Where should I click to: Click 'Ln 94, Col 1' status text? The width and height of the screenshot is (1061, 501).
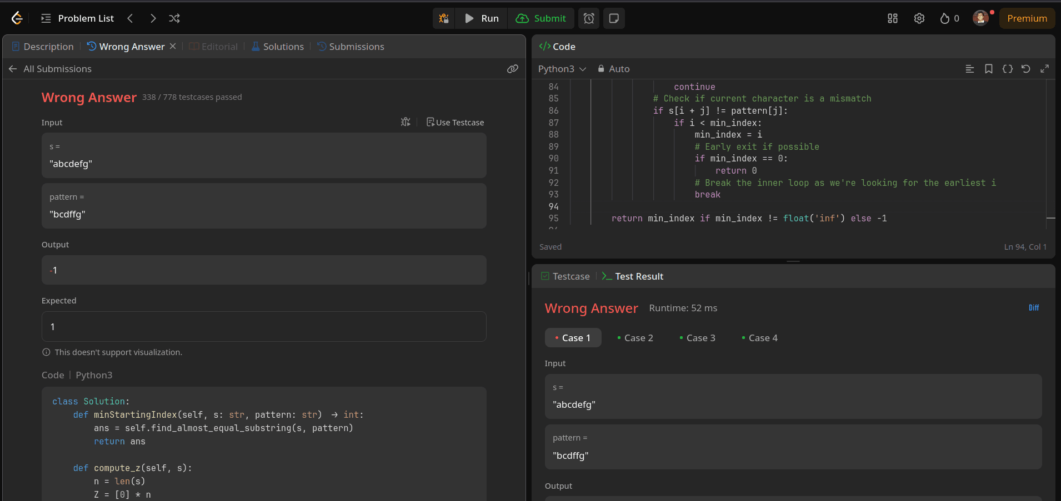click(1025, 247)
